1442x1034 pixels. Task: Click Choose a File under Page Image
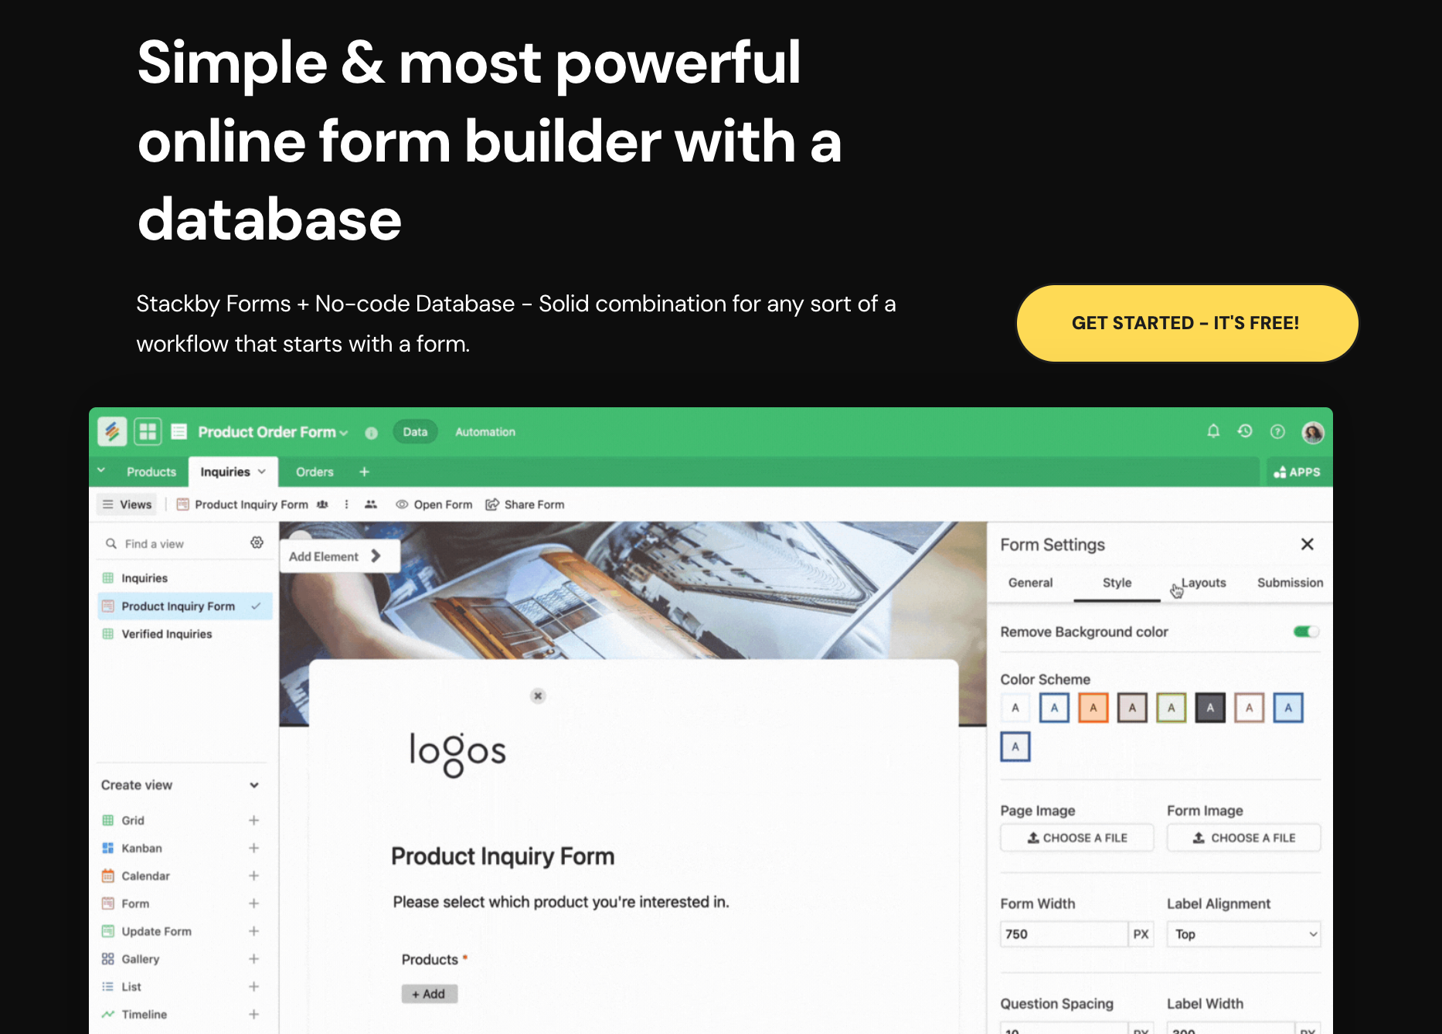click(1076, 838)
